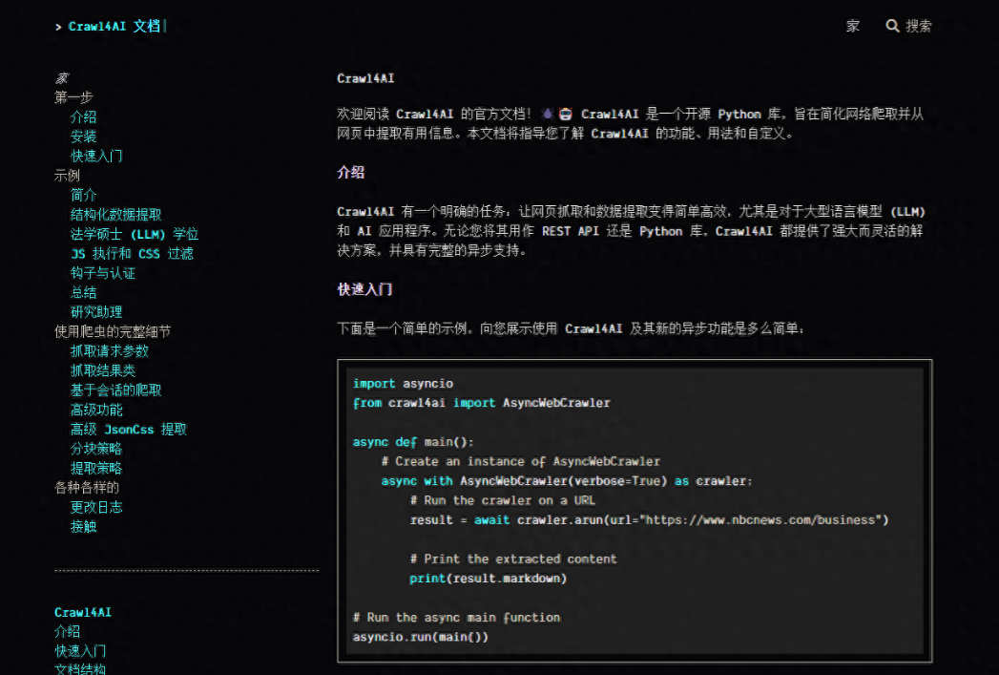Click the comment '# Print the extracted content'

tap(513, 559)
